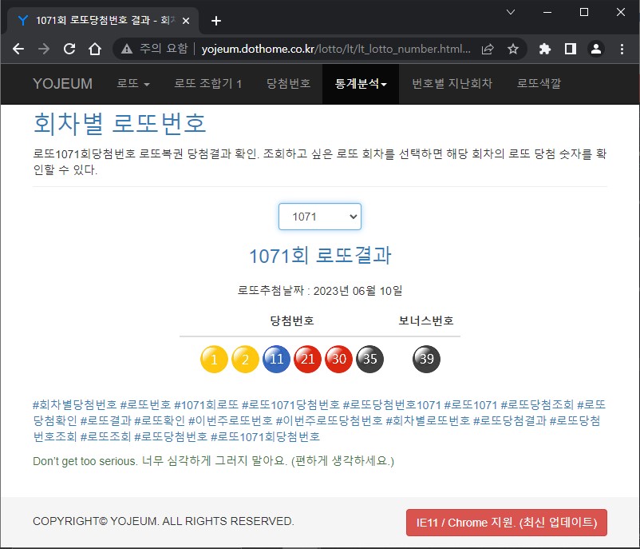Toggle the browser side panel icon

(571, 49)
